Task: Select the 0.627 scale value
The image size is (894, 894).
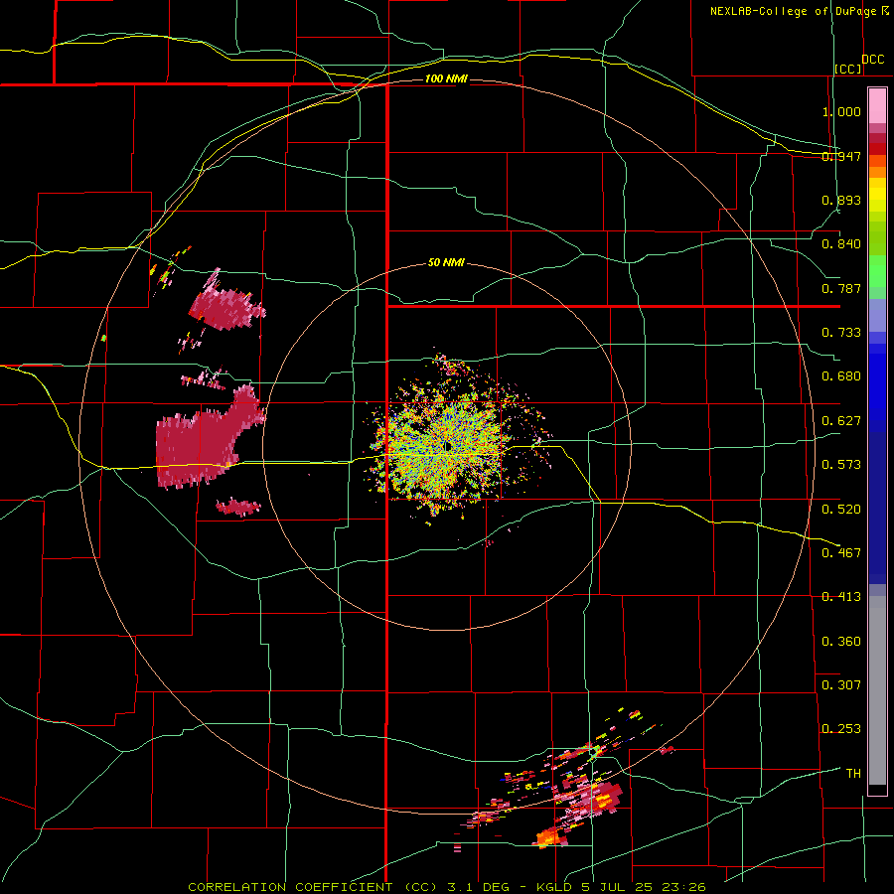Action: 841,421
